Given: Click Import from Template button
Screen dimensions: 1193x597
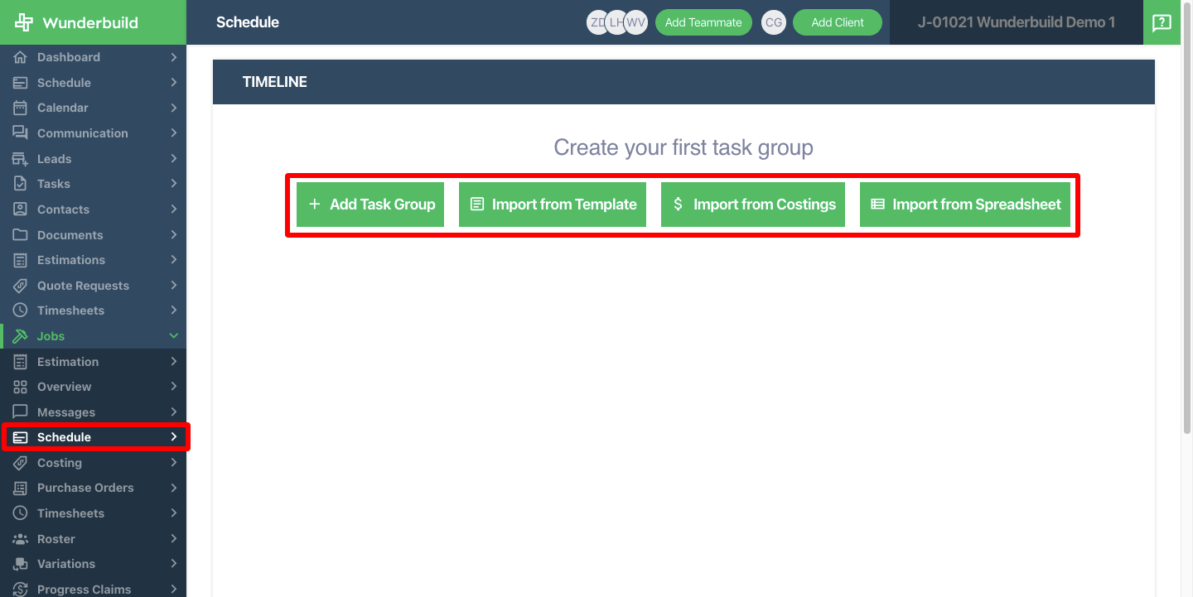Looking at the screenshot, I should (553, 205).
